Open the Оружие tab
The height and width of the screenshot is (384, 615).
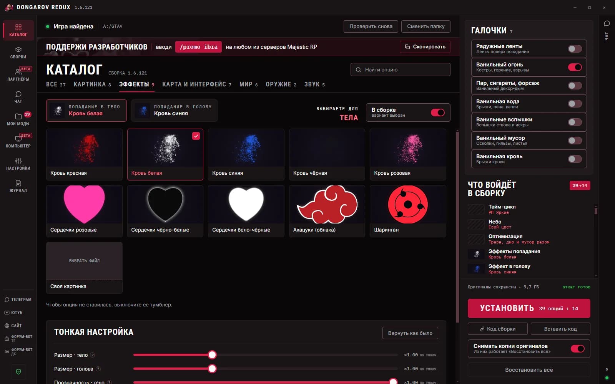(281, 84)
